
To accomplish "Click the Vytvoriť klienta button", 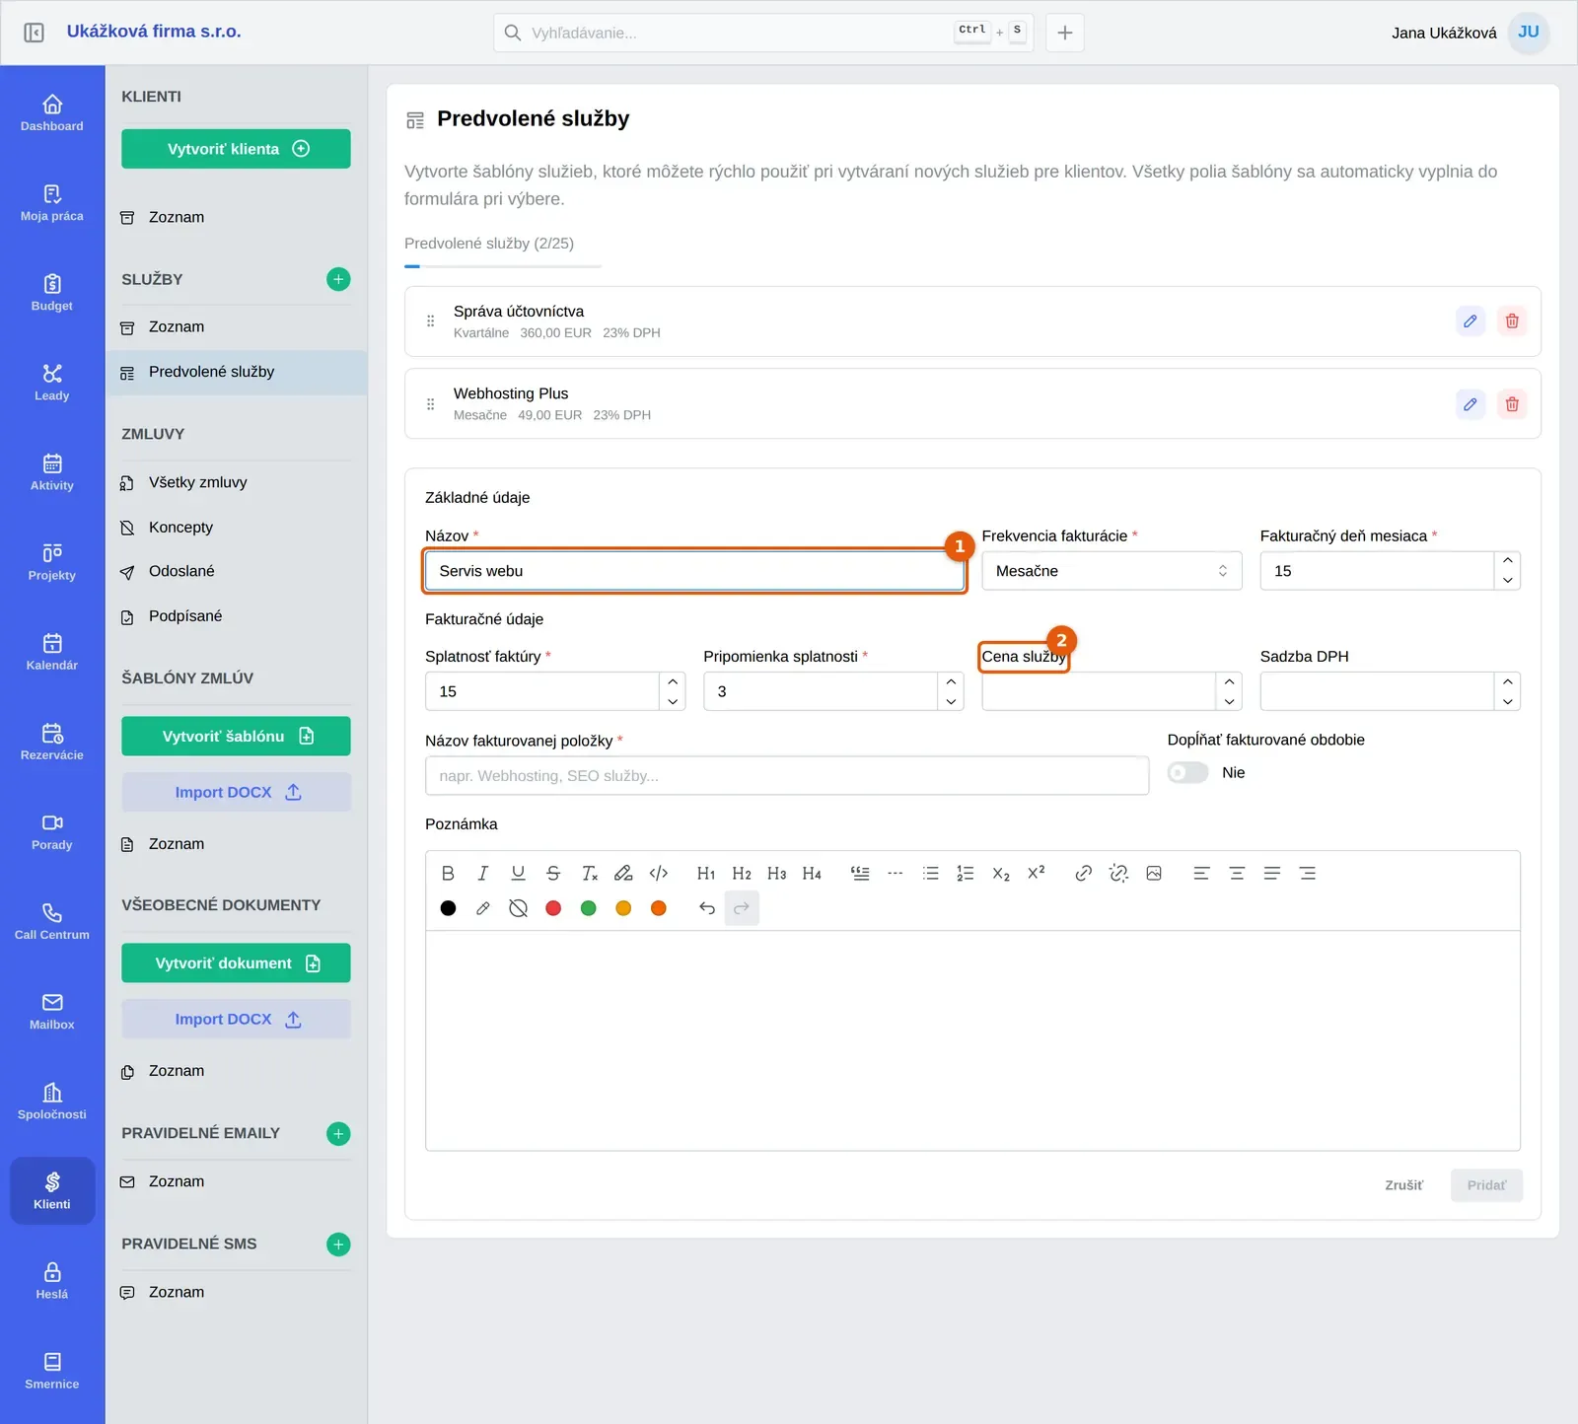I will 236,149.
